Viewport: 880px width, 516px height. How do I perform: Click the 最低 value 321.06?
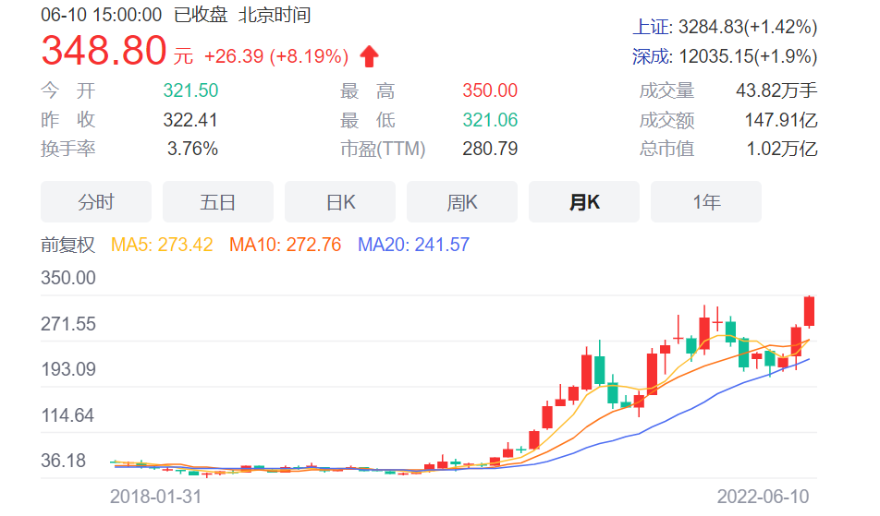[x=490, y=120]
